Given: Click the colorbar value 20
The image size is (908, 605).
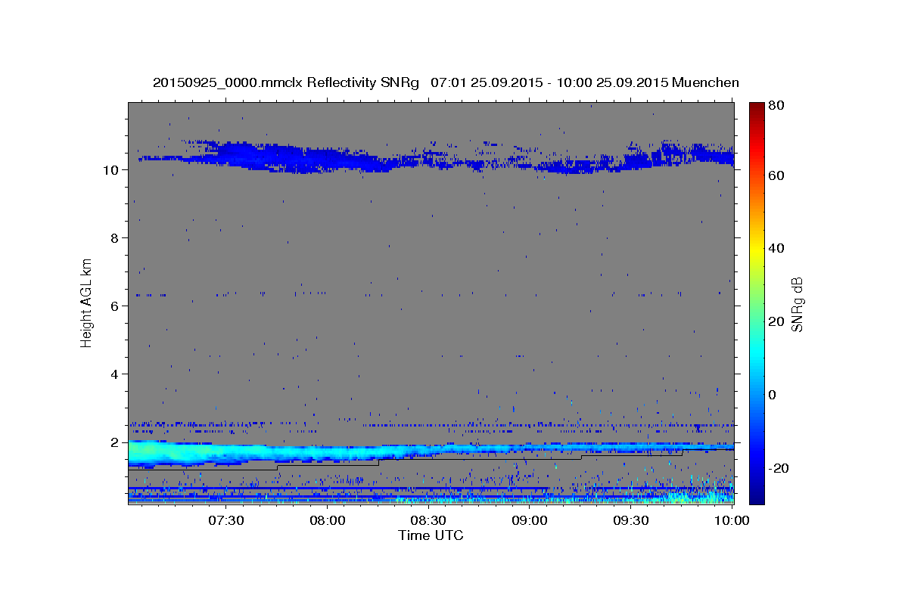Looking at the screenshot, I should click(x=776, y=321).
